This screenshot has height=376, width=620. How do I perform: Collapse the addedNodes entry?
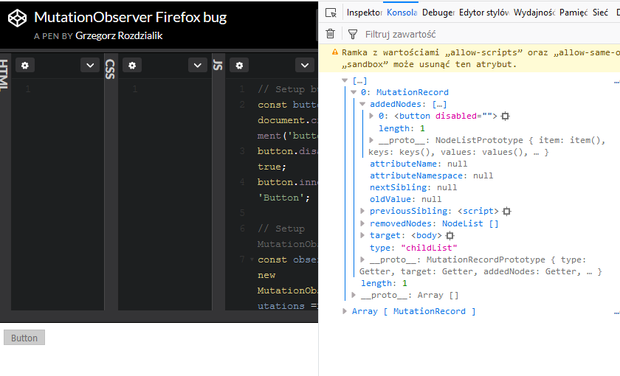click(x=362, y=104)
